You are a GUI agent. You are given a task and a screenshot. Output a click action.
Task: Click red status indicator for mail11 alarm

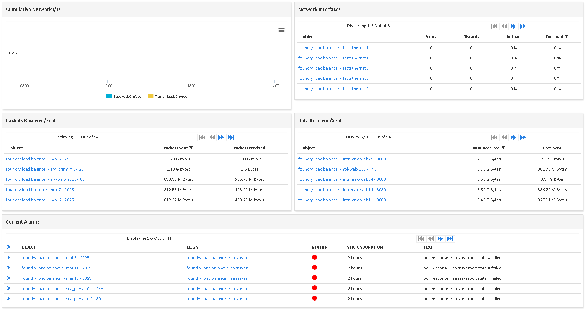coord(315,268)
